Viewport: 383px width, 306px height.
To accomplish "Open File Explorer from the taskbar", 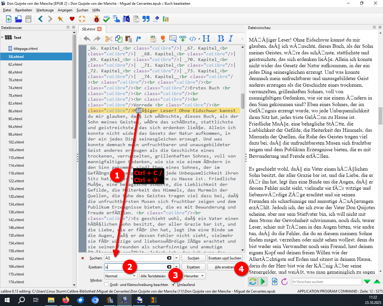I will tap(51, 300).
